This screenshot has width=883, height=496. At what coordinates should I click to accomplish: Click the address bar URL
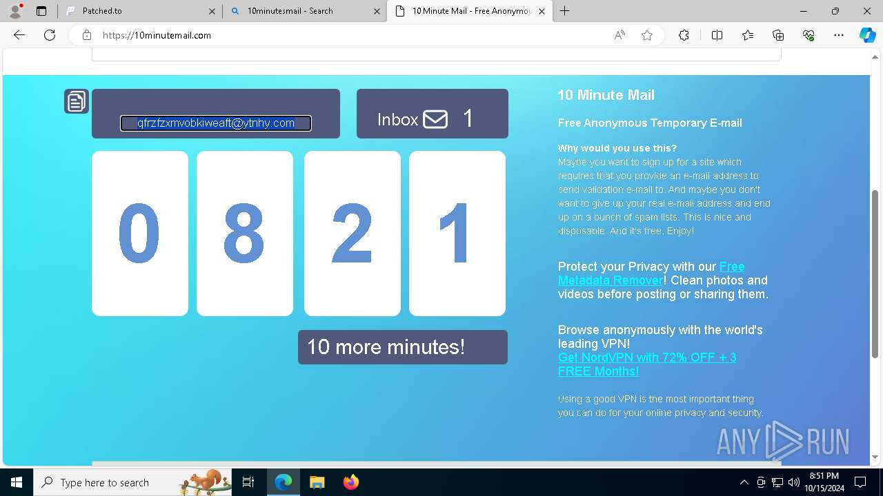pyautogui.click(x=157, y=35)
